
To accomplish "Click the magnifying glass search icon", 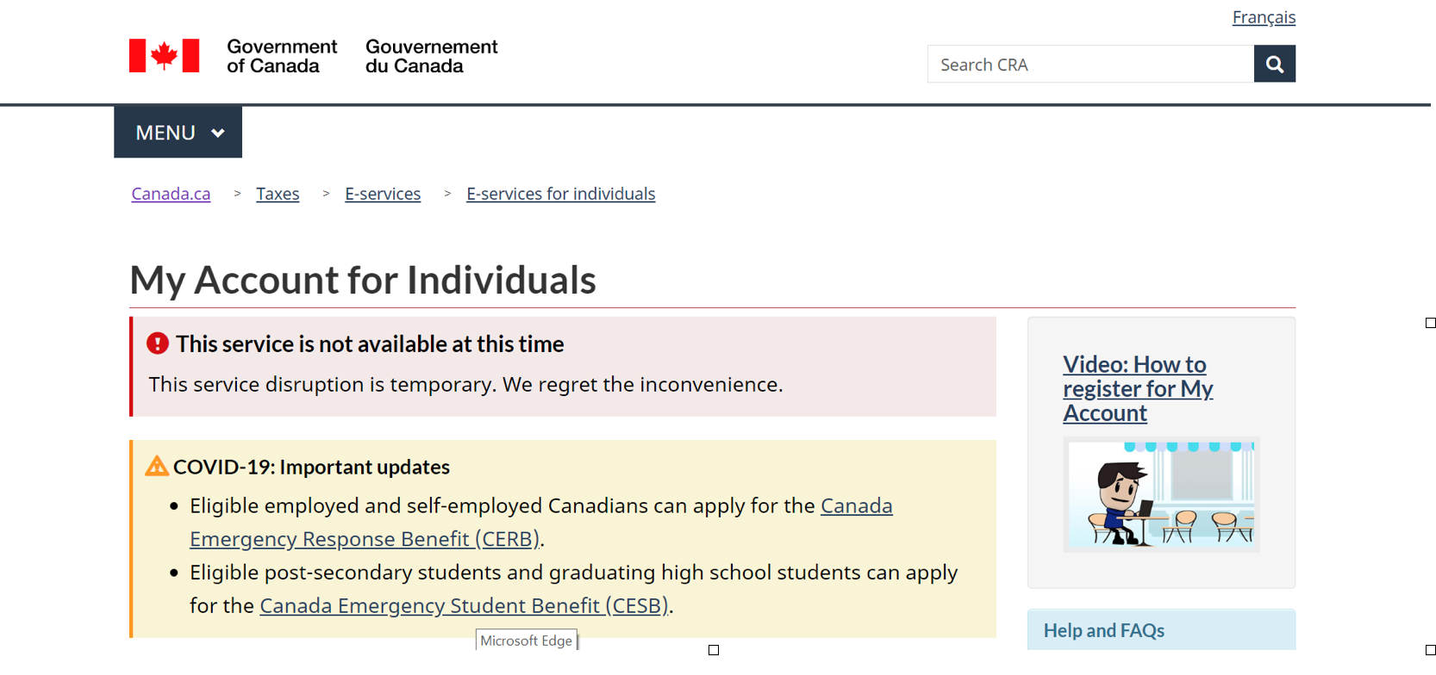I will coord(1274,64).
